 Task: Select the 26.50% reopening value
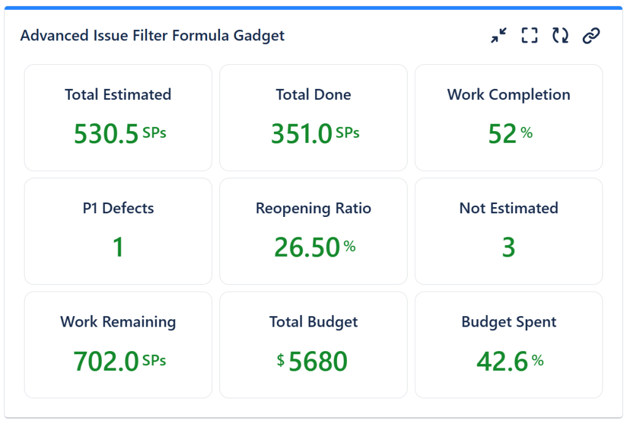tap(314, 248)
